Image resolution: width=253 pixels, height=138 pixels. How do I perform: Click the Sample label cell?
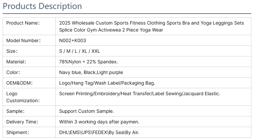[x=29, y=111]
